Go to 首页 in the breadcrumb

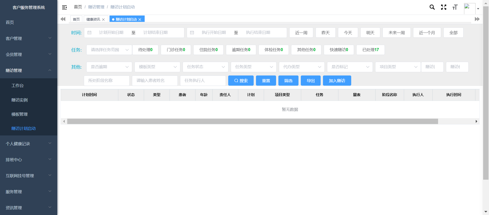coord(78,7)
